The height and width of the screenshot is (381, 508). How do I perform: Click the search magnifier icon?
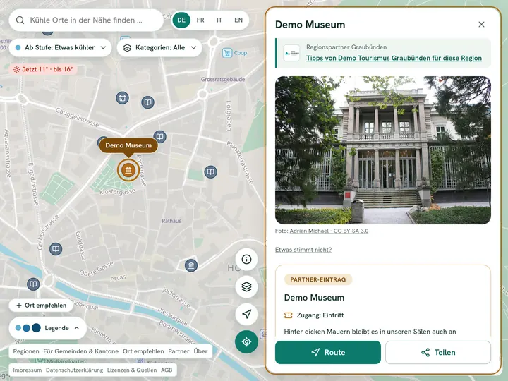20,20
